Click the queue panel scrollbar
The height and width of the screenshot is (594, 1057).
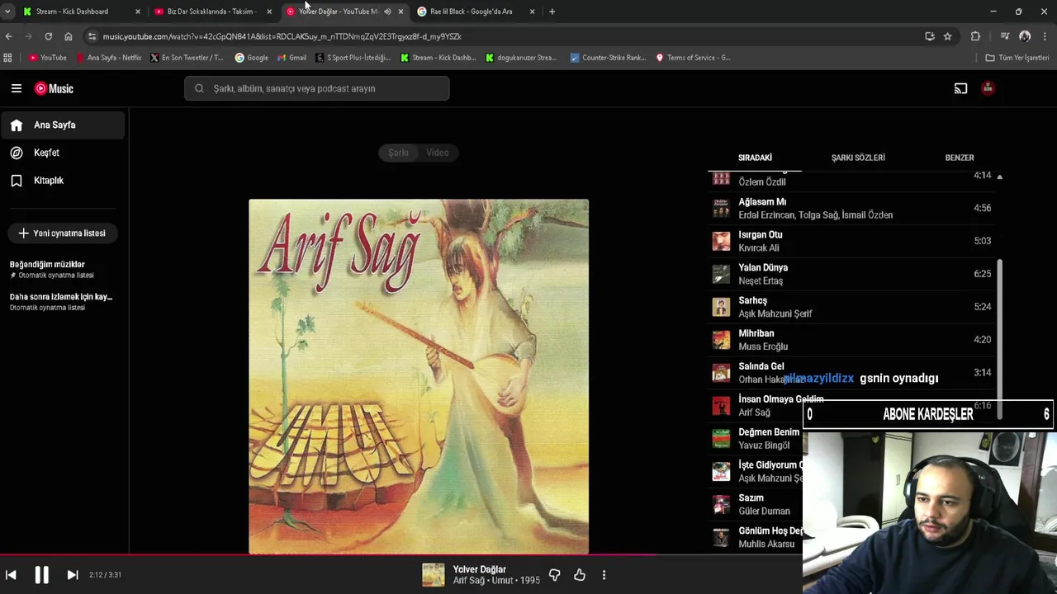point(999,338)
